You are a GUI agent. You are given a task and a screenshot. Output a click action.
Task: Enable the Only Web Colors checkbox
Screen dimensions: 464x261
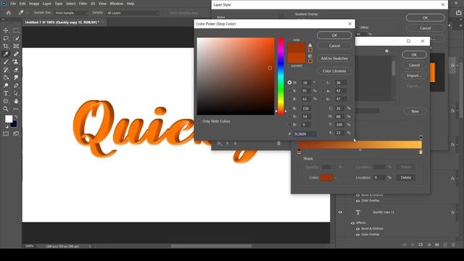(x=199, y=121)
